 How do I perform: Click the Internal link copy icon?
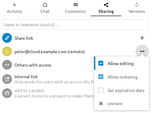[7, 79]
